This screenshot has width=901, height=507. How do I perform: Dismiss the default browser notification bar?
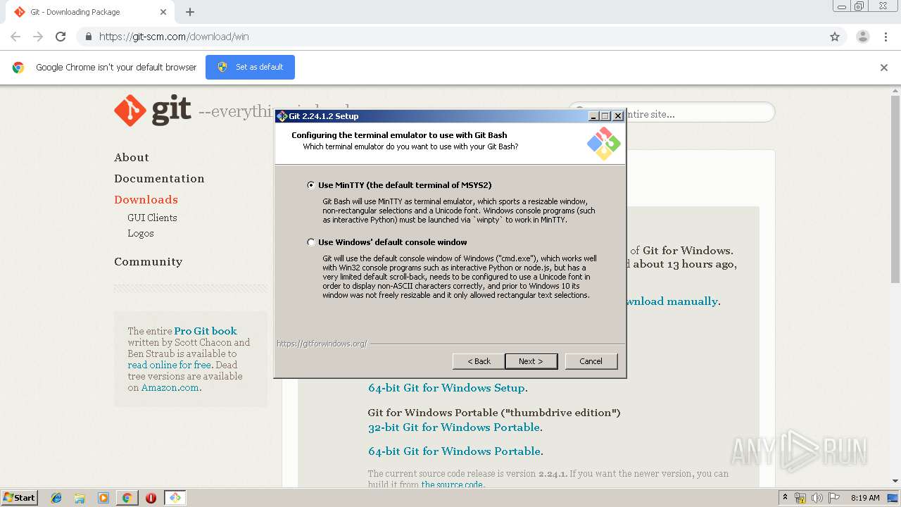pyautogui.click(x=884, y=68)
